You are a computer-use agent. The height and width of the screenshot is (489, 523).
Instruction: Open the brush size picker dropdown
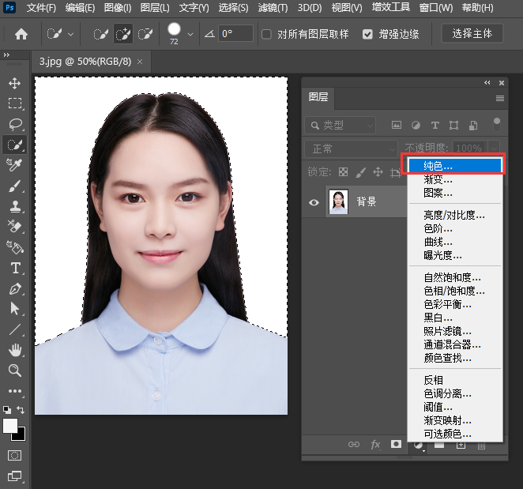point(190,34)
